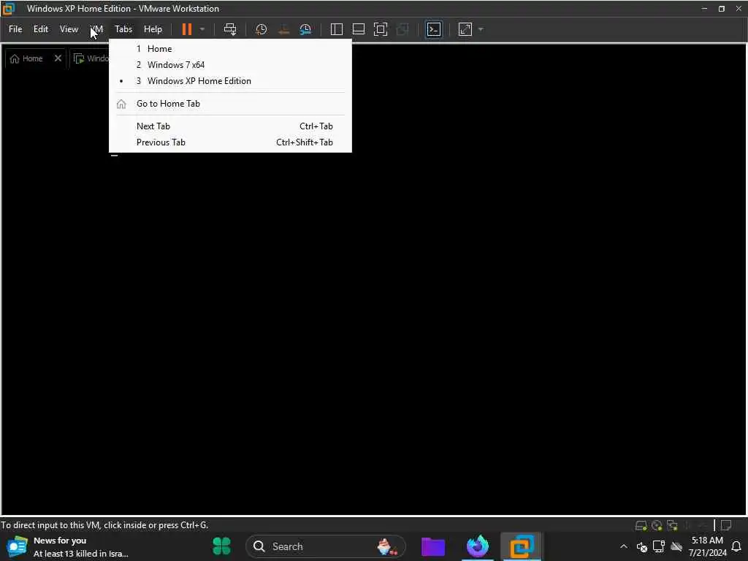Open the Help menu

(x=153, y=29)
